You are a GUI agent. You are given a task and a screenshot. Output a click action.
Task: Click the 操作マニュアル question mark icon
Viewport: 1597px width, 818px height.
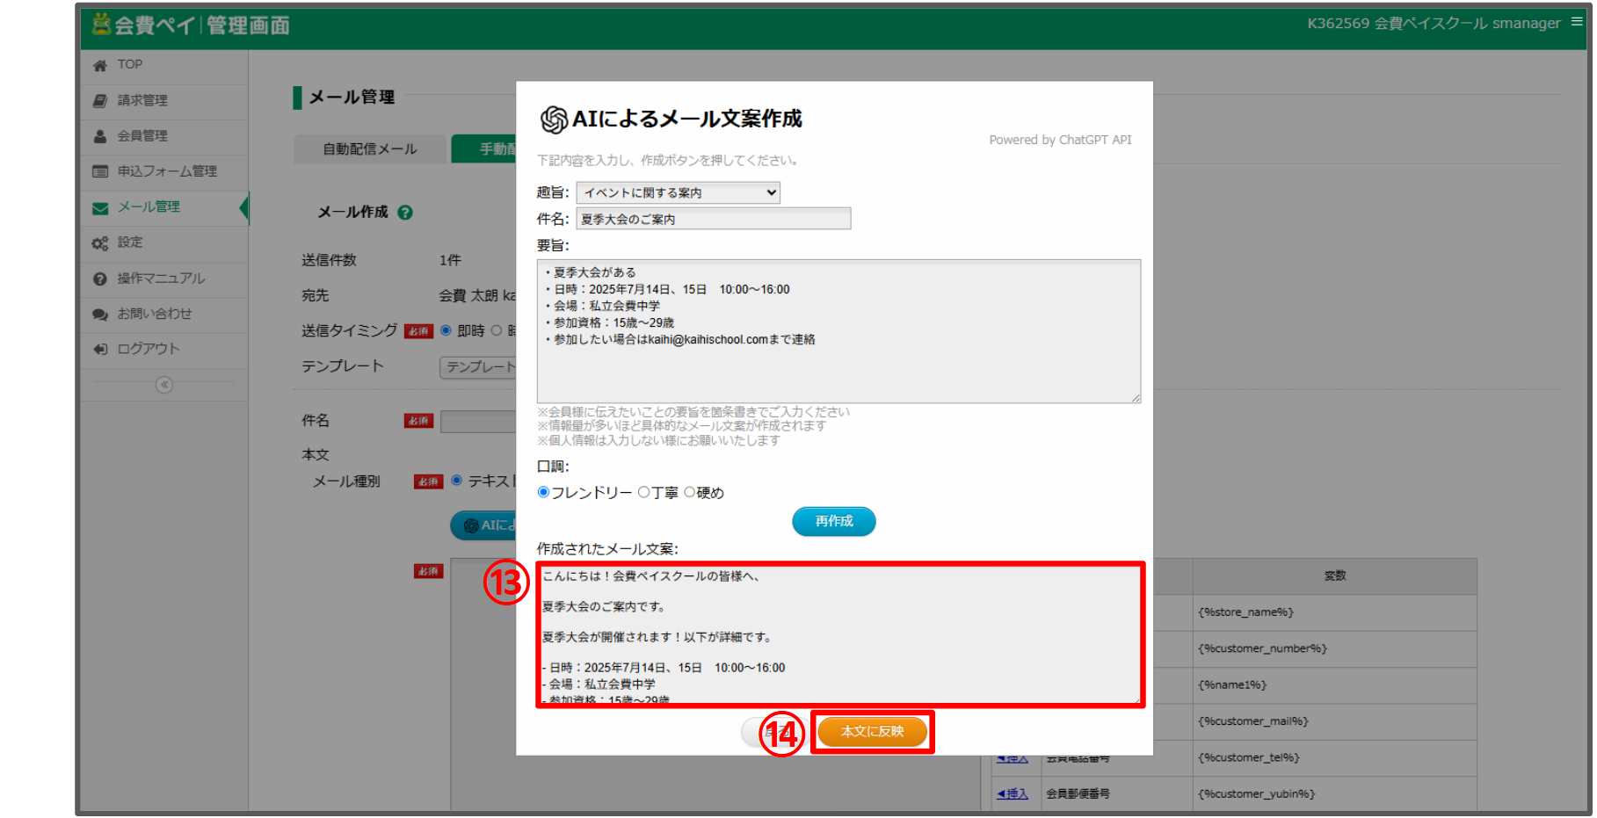100,279
